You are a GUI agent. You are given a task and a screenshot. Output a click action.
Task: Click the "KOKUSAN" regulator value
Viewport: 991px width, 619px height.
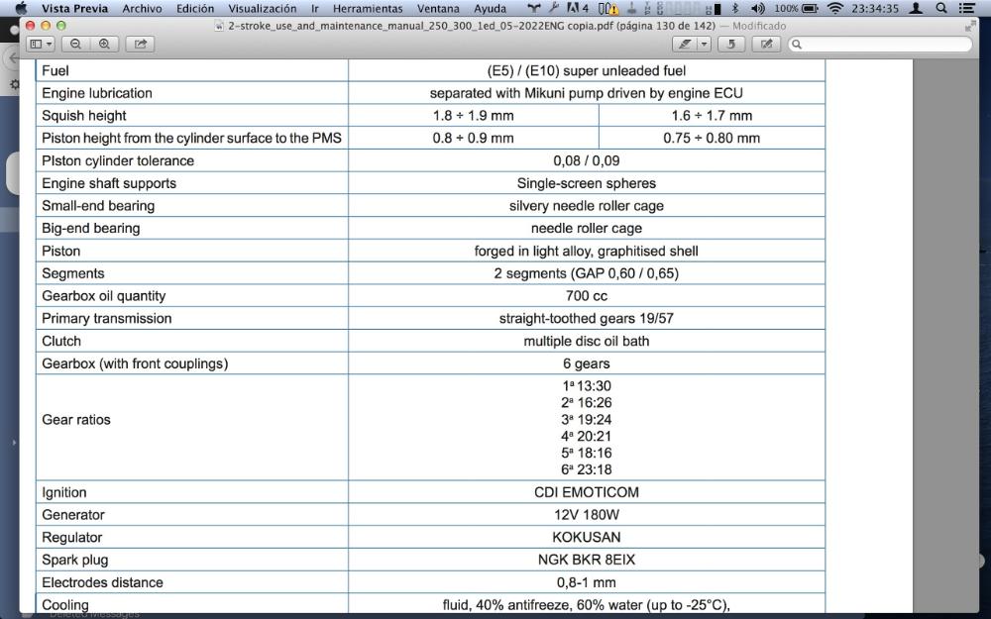[x=586, y=537]
